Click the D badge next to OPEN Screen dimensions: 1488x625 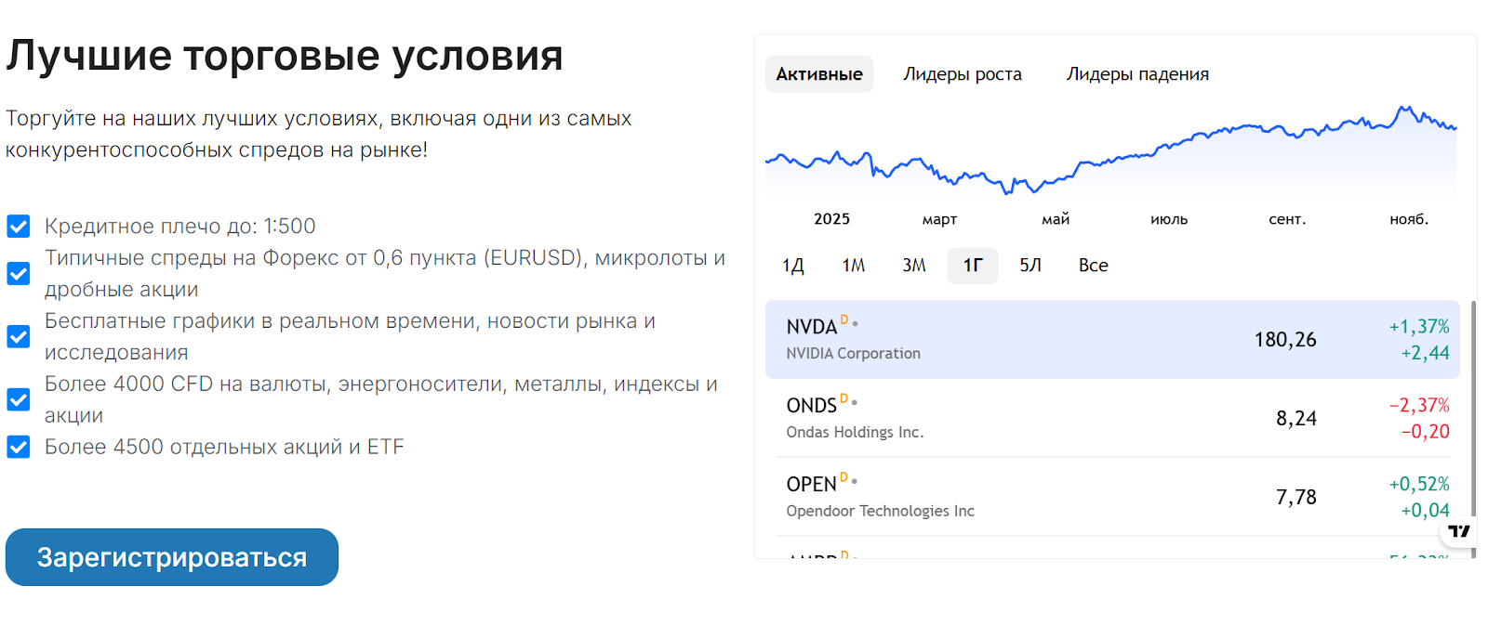click(844, 478)
